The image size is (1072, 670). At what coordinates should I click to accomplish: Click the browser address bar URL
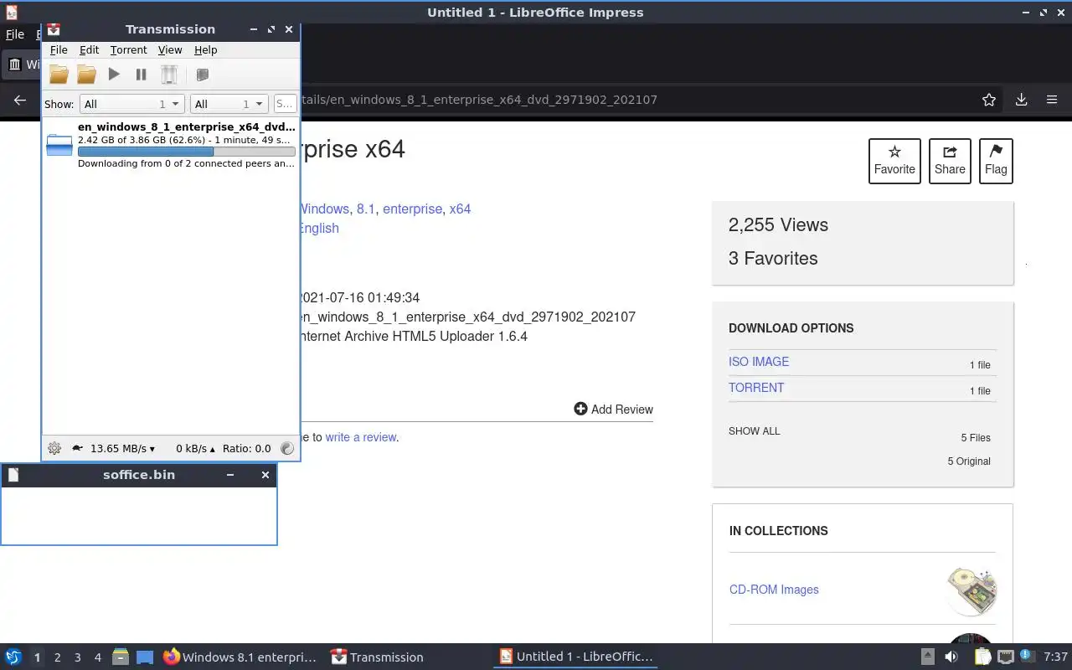(x=478, y=100)
